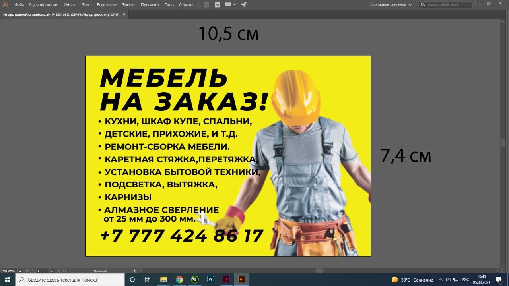Click the 10,5 см width label

point(228,34)
